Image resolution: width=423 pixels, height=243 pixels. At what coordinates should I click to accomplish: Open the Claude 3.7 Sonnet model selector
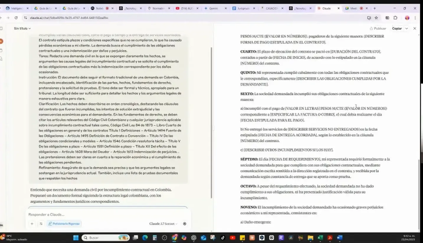click(x=163, y=224)
